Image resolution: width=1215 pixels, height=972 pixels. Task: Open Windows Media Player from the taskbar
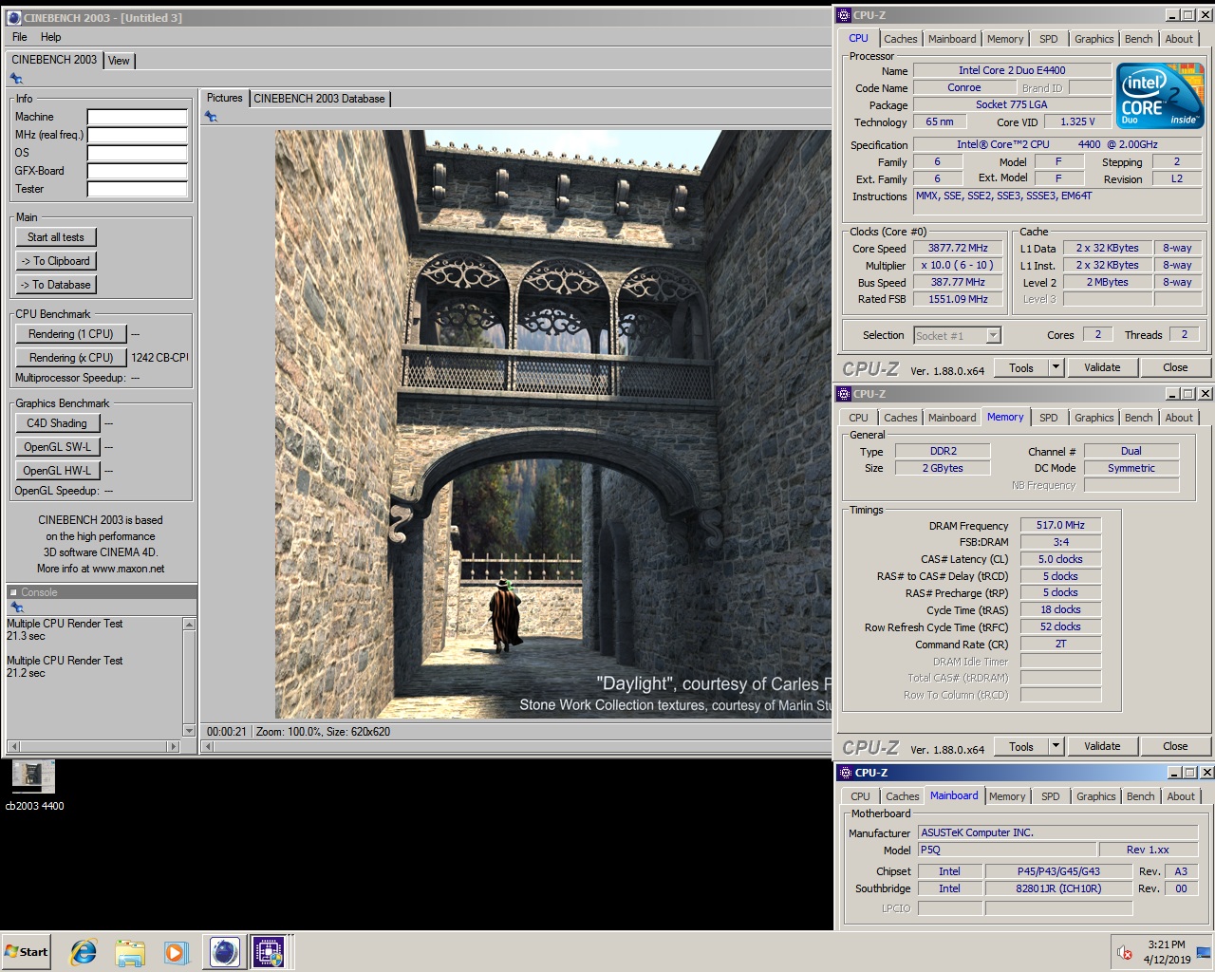point(176,952)
